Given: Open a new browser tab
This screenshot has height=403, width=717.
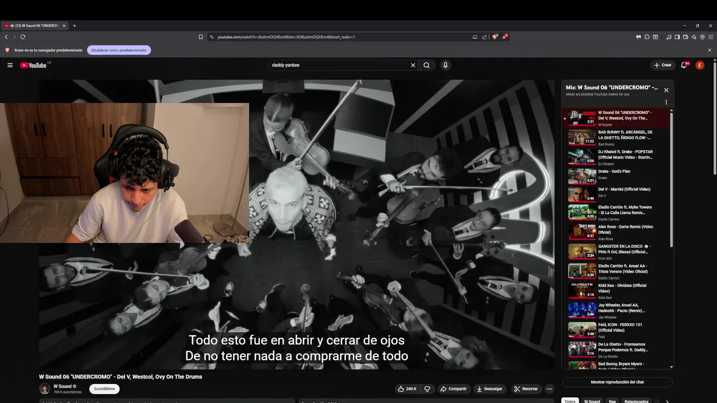Looking at the screenshot, I should [x=74, y=25].
